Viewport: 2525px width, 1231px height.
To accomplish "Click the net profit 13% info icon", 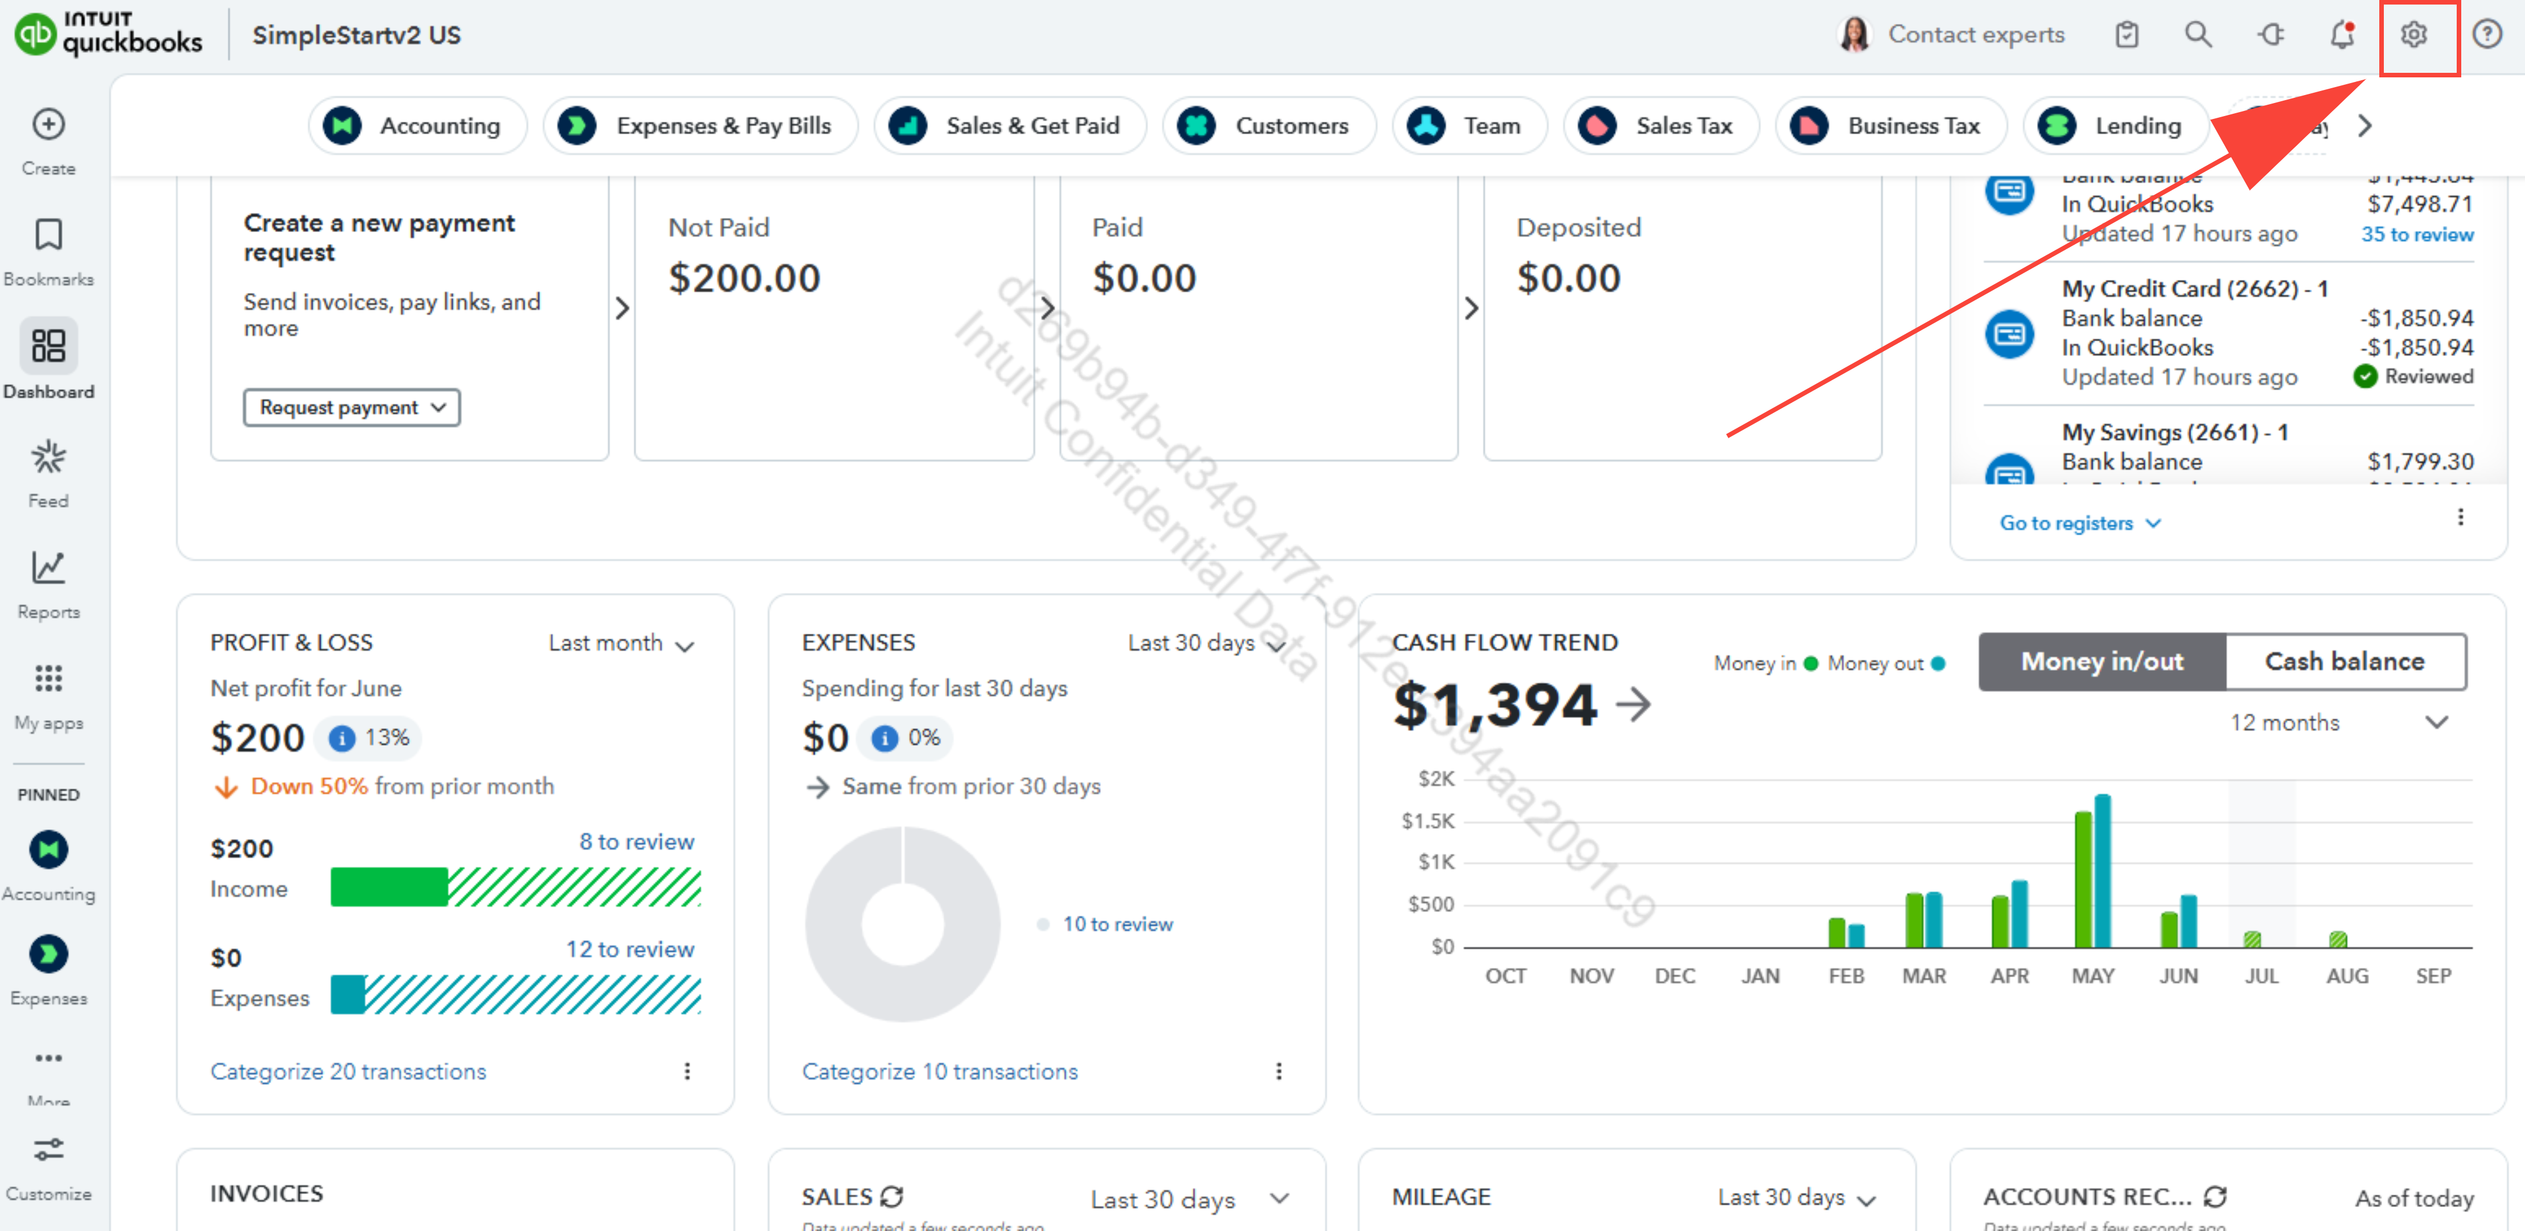I will 341,738.
